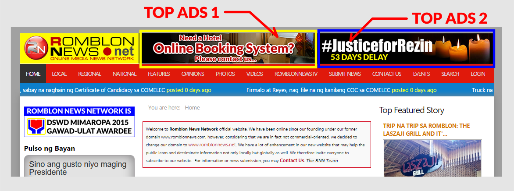Go to ROMBLONNEWSTV in the navigation bar

click(296, 74)
